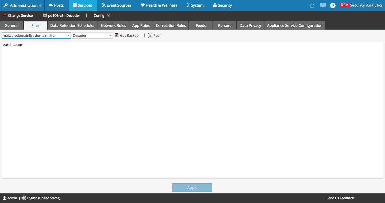The width and height of the screenshot is (385, 203).
Task: Open the App Rules tab
Action: click(x=141, y=25)
